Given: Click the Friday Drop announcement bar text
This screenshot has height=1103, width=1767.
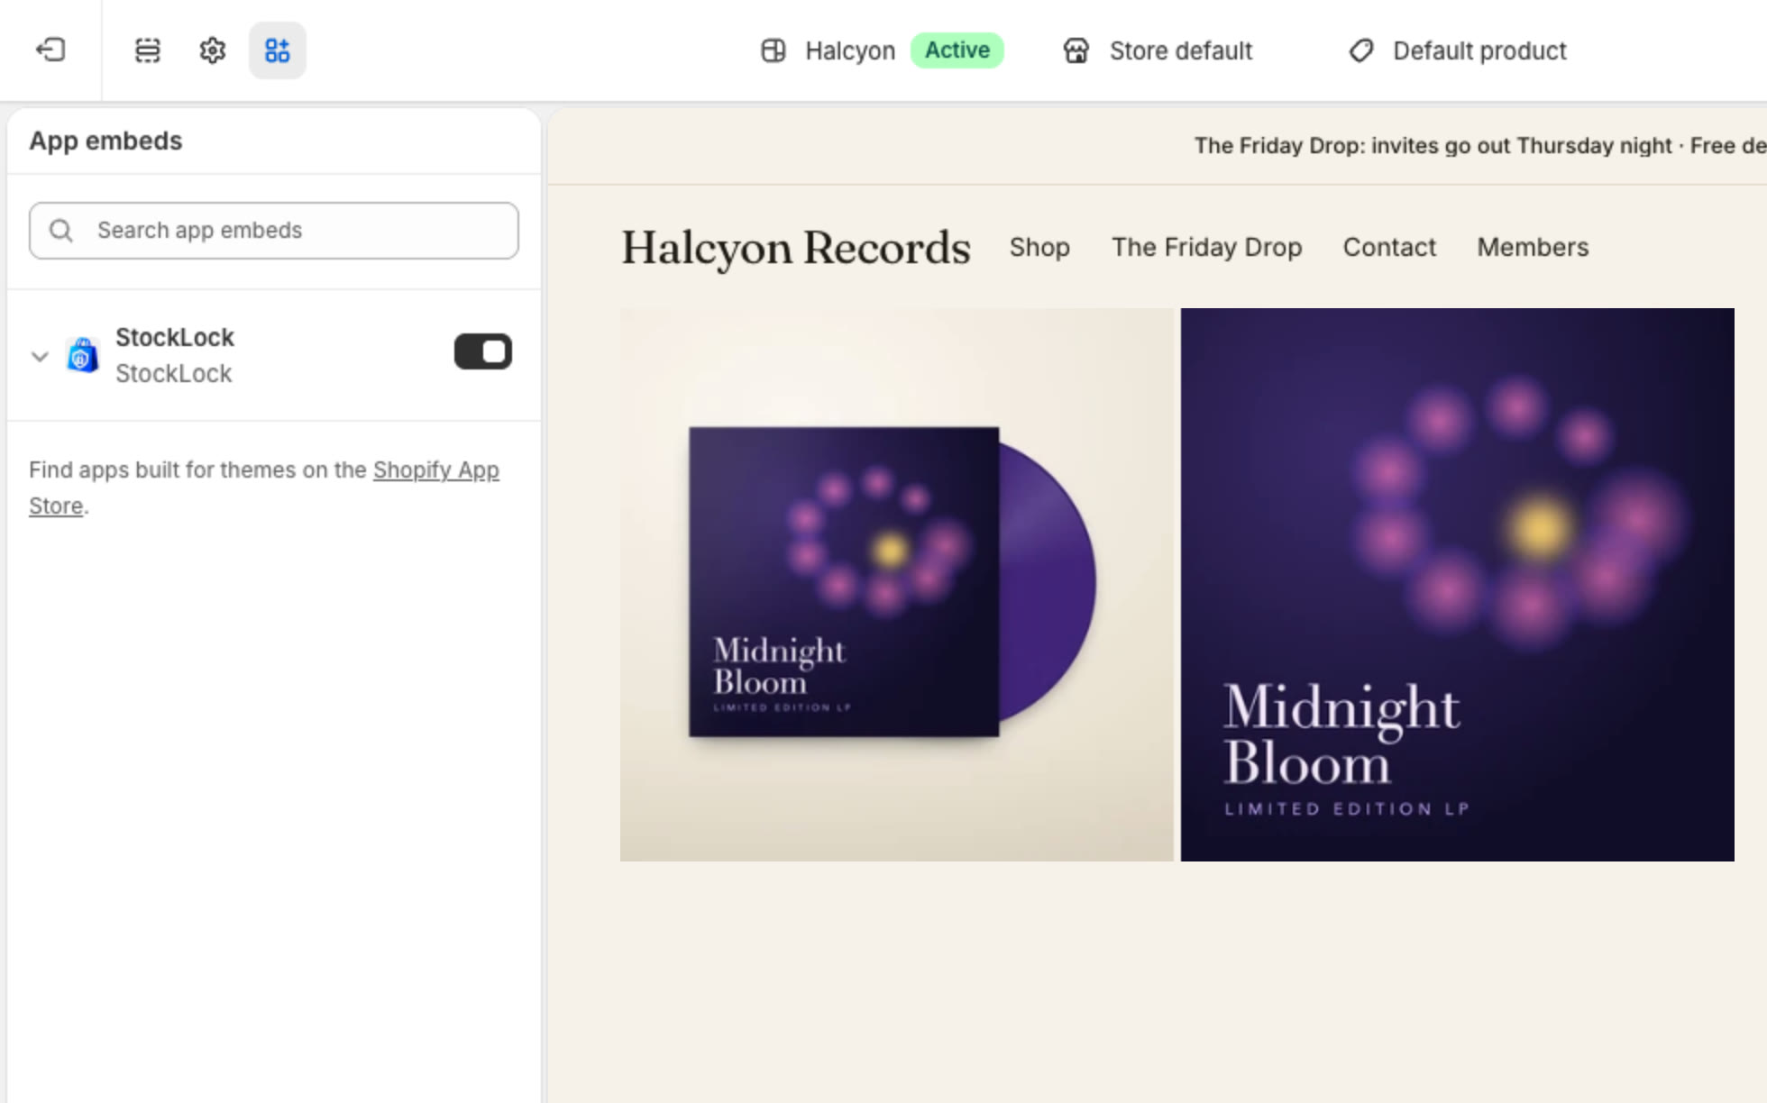Looking at the screenshot, I should point(1479,146).
